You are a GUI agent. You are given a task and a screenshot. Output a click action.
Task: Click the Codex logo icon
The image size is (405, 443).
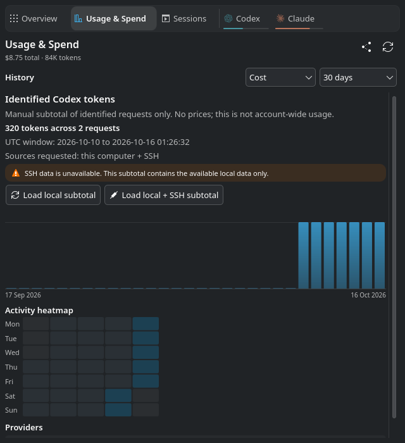pos(228,18)
